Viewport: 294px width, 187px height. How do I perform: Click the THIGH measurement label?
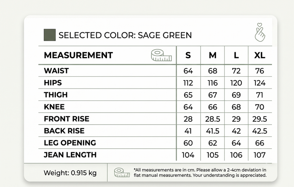(56, 95)
